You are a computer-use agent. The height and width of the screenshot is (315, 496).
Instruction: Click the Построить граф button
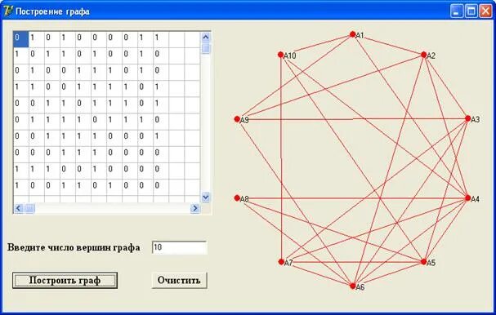pos(65,280)
